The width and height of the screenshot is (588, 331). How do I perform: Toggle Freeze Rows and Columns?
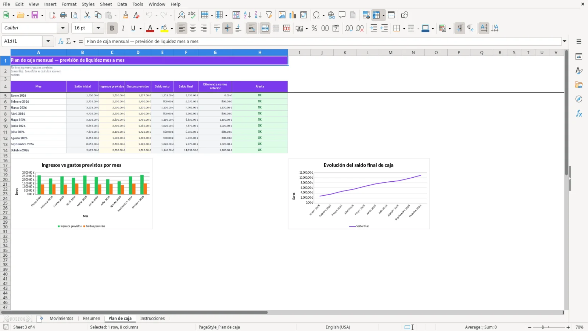376,15
